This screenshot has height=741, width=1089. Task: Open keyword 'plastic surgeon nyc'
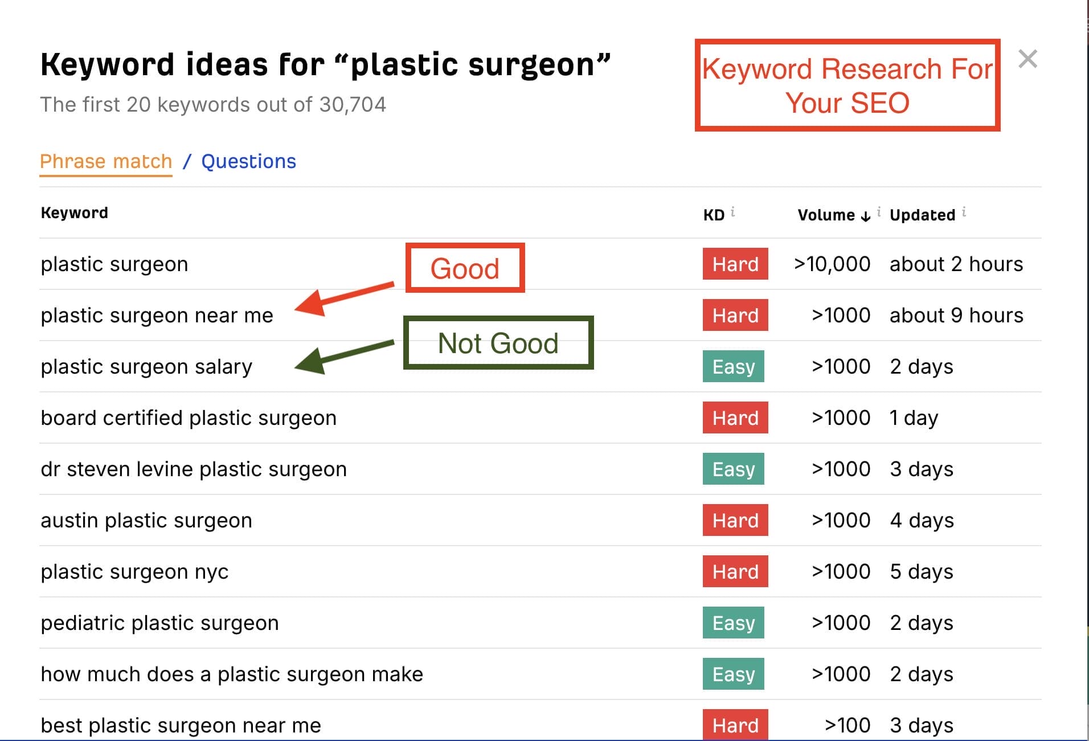coord(135,571)
